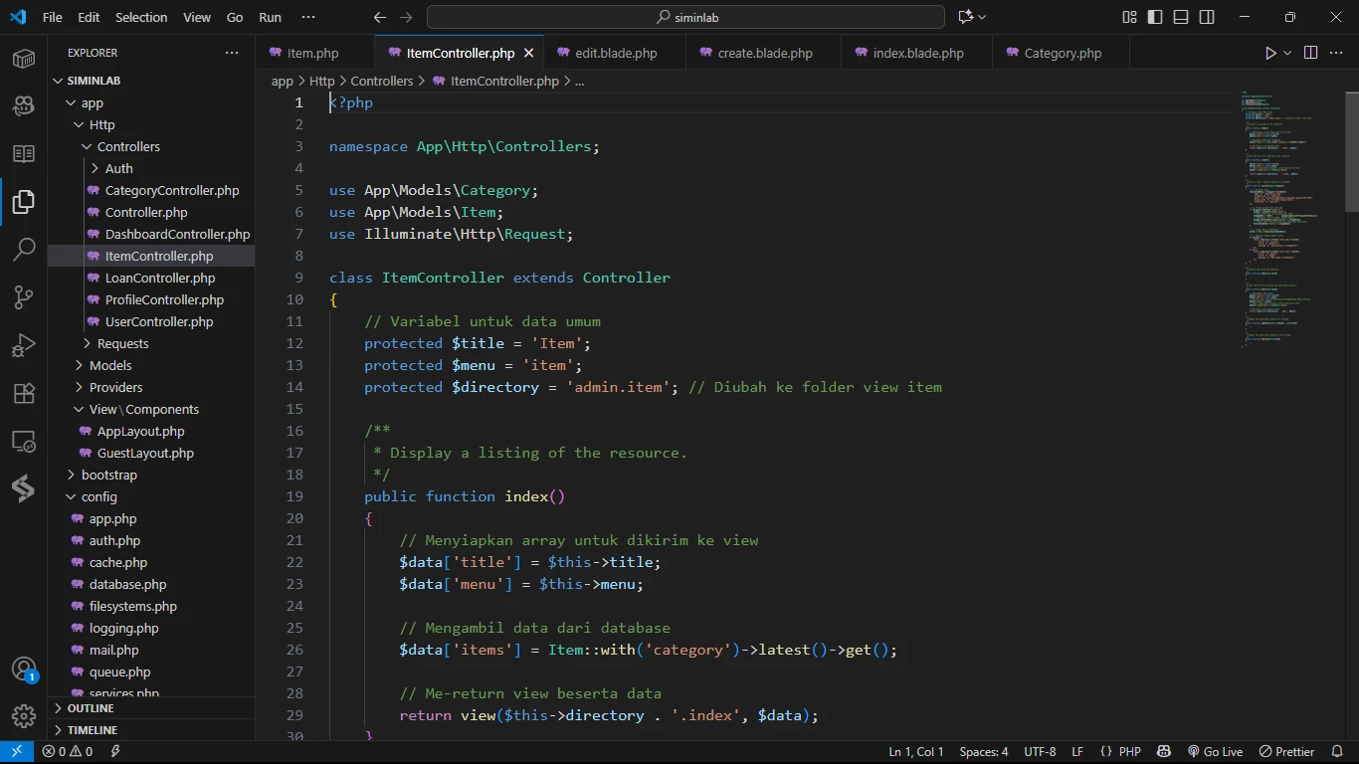
Task: Click Go Live in status bar
Action: pos(1215,752)
